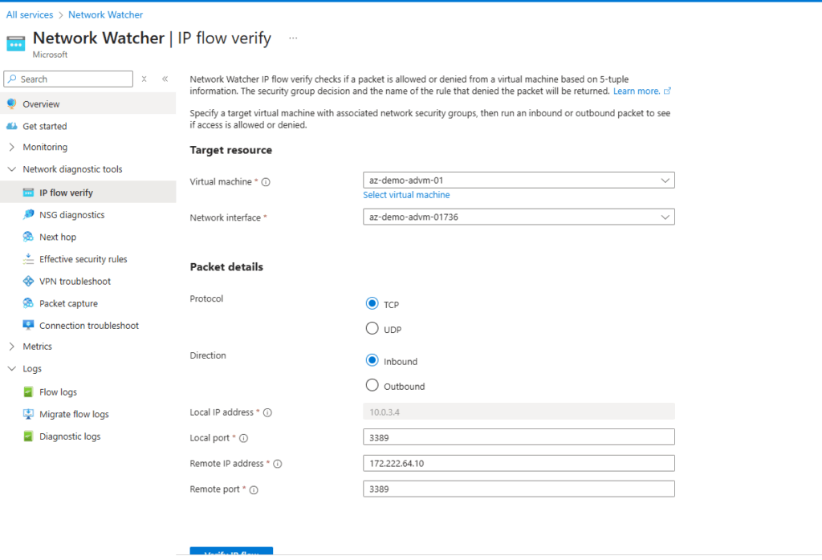Choose the TCP protocol option
Screen dimensions: 822x560
[x=372, y=303]
